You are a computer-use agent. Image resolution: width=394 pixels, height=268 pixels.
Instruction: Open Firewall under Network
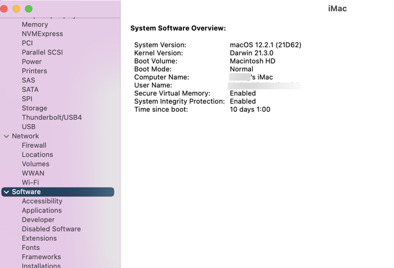[34, 145]
